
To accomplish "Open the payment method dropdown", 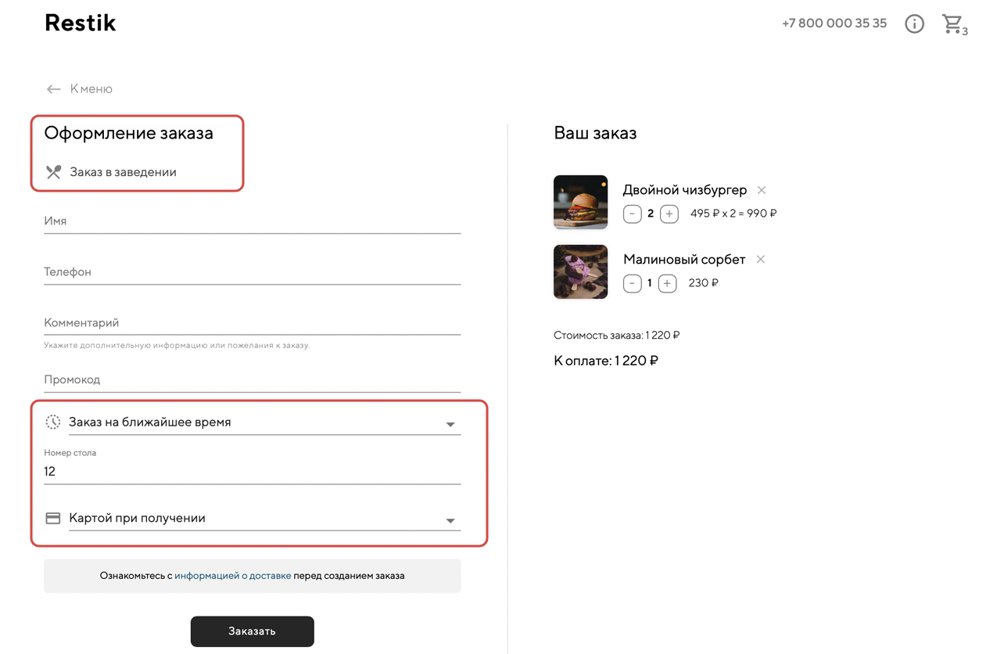I will pyautogui.click(x=450, y=520).
